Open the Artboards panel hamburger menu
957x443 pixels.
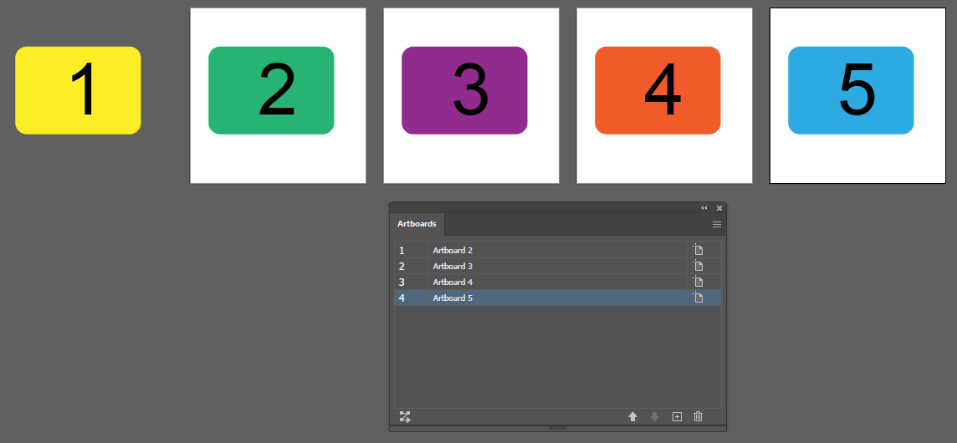717,224
